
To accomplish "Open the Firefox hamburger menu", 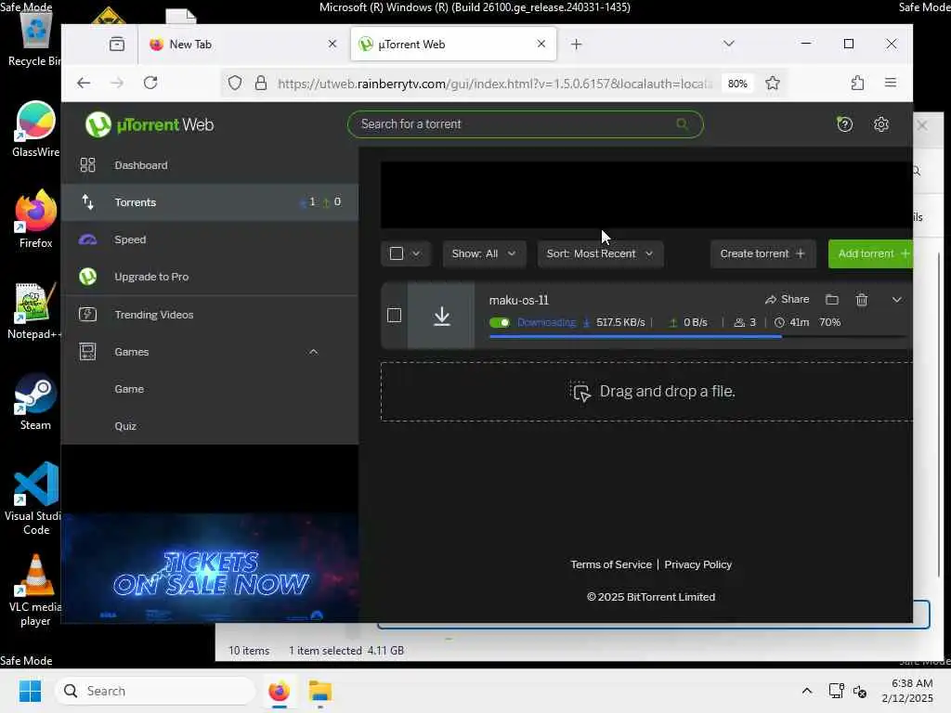I will pyautogui.click(x=891, y=83).
